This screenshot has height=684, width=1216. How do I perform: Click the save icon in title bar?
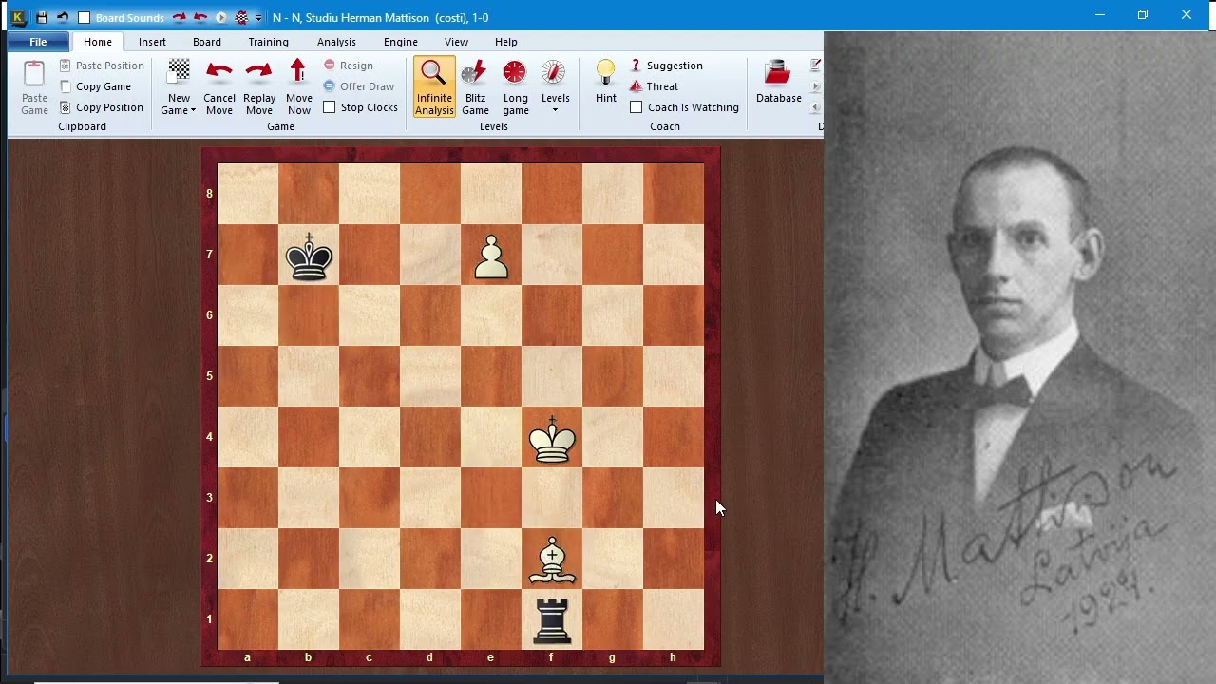[42, 17]
